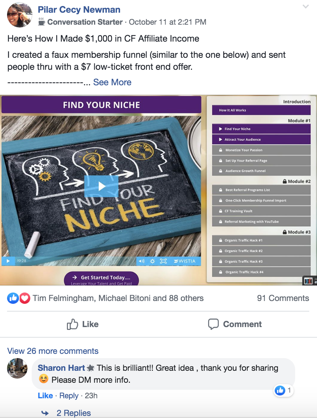Select the Attract Your Audience lesson
The width and height of the screenshot is (317, 418).
click(x=261, y=140)
